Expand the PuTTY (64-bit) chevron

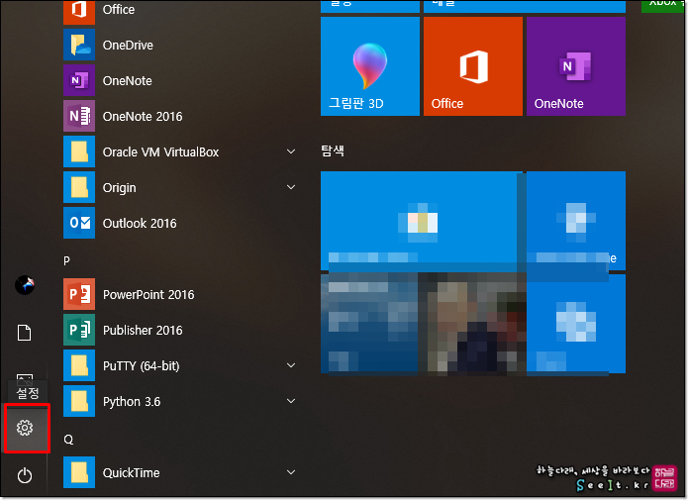[x=291, y=365]
